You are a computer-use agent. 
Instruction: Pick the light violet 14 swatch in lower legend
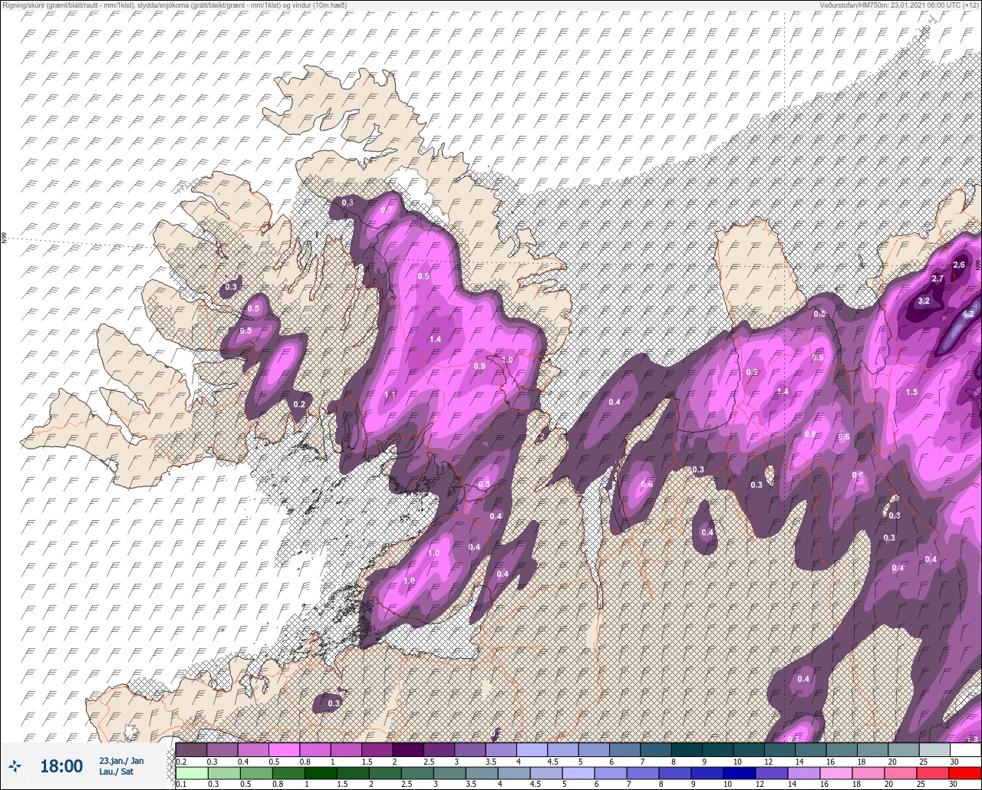(804, 773)
